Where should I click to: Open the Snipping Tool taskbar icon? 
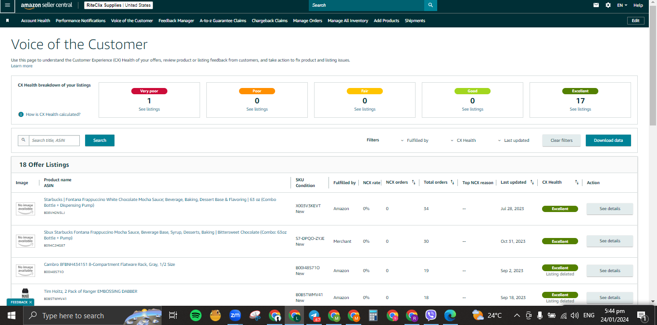click(x=255, y=315)
